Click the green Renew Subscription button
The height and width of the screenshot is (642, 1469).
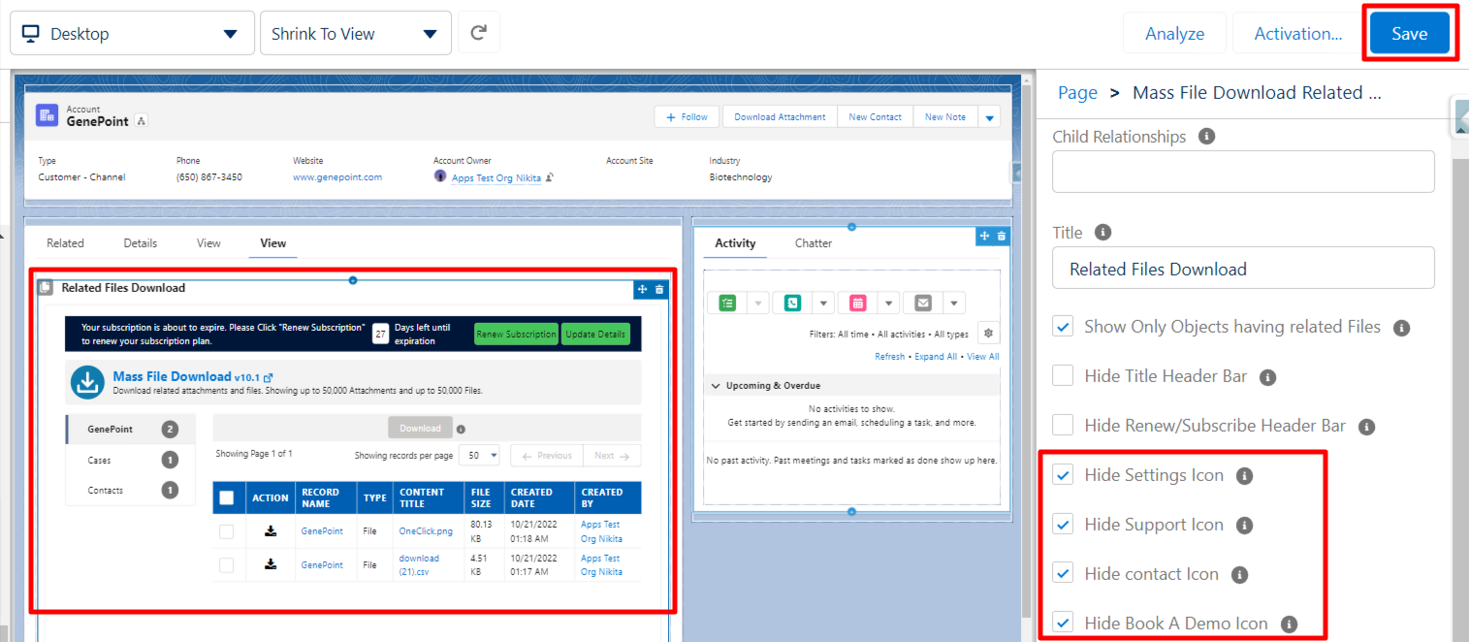tap(516, 334)
